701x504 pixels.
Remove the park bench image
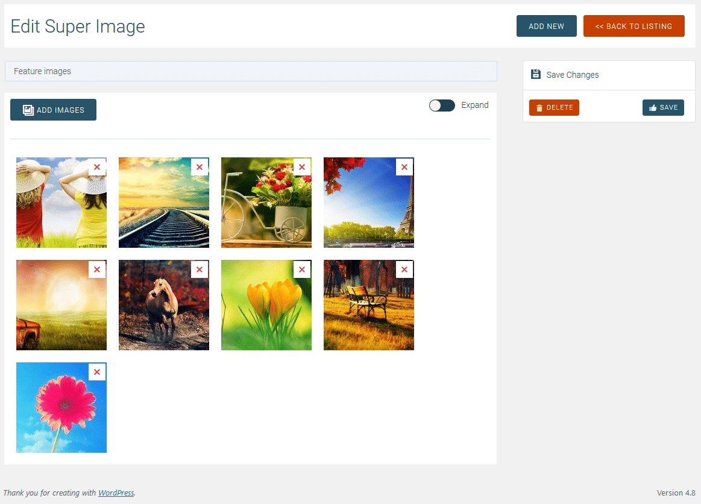404,269
